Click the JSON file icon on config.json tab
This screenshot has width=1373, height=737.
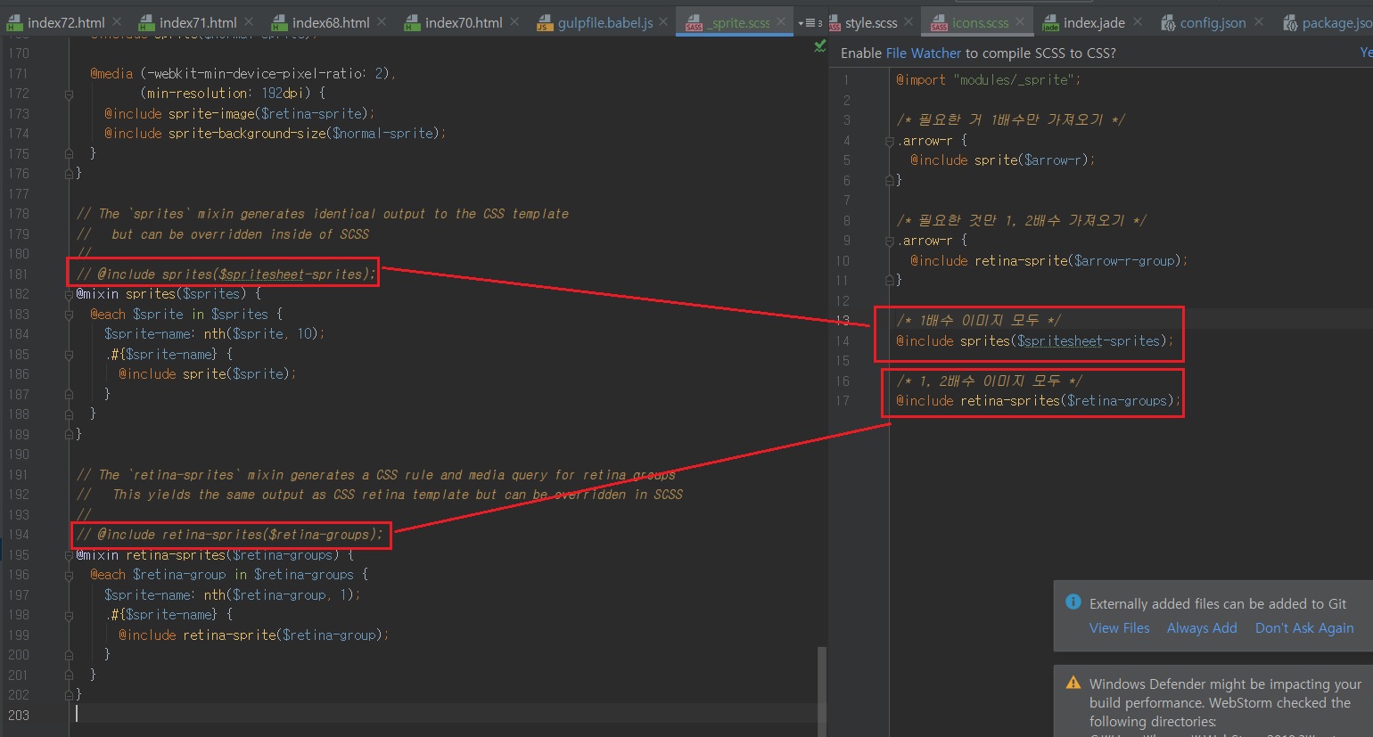(x=1167, y=23)
